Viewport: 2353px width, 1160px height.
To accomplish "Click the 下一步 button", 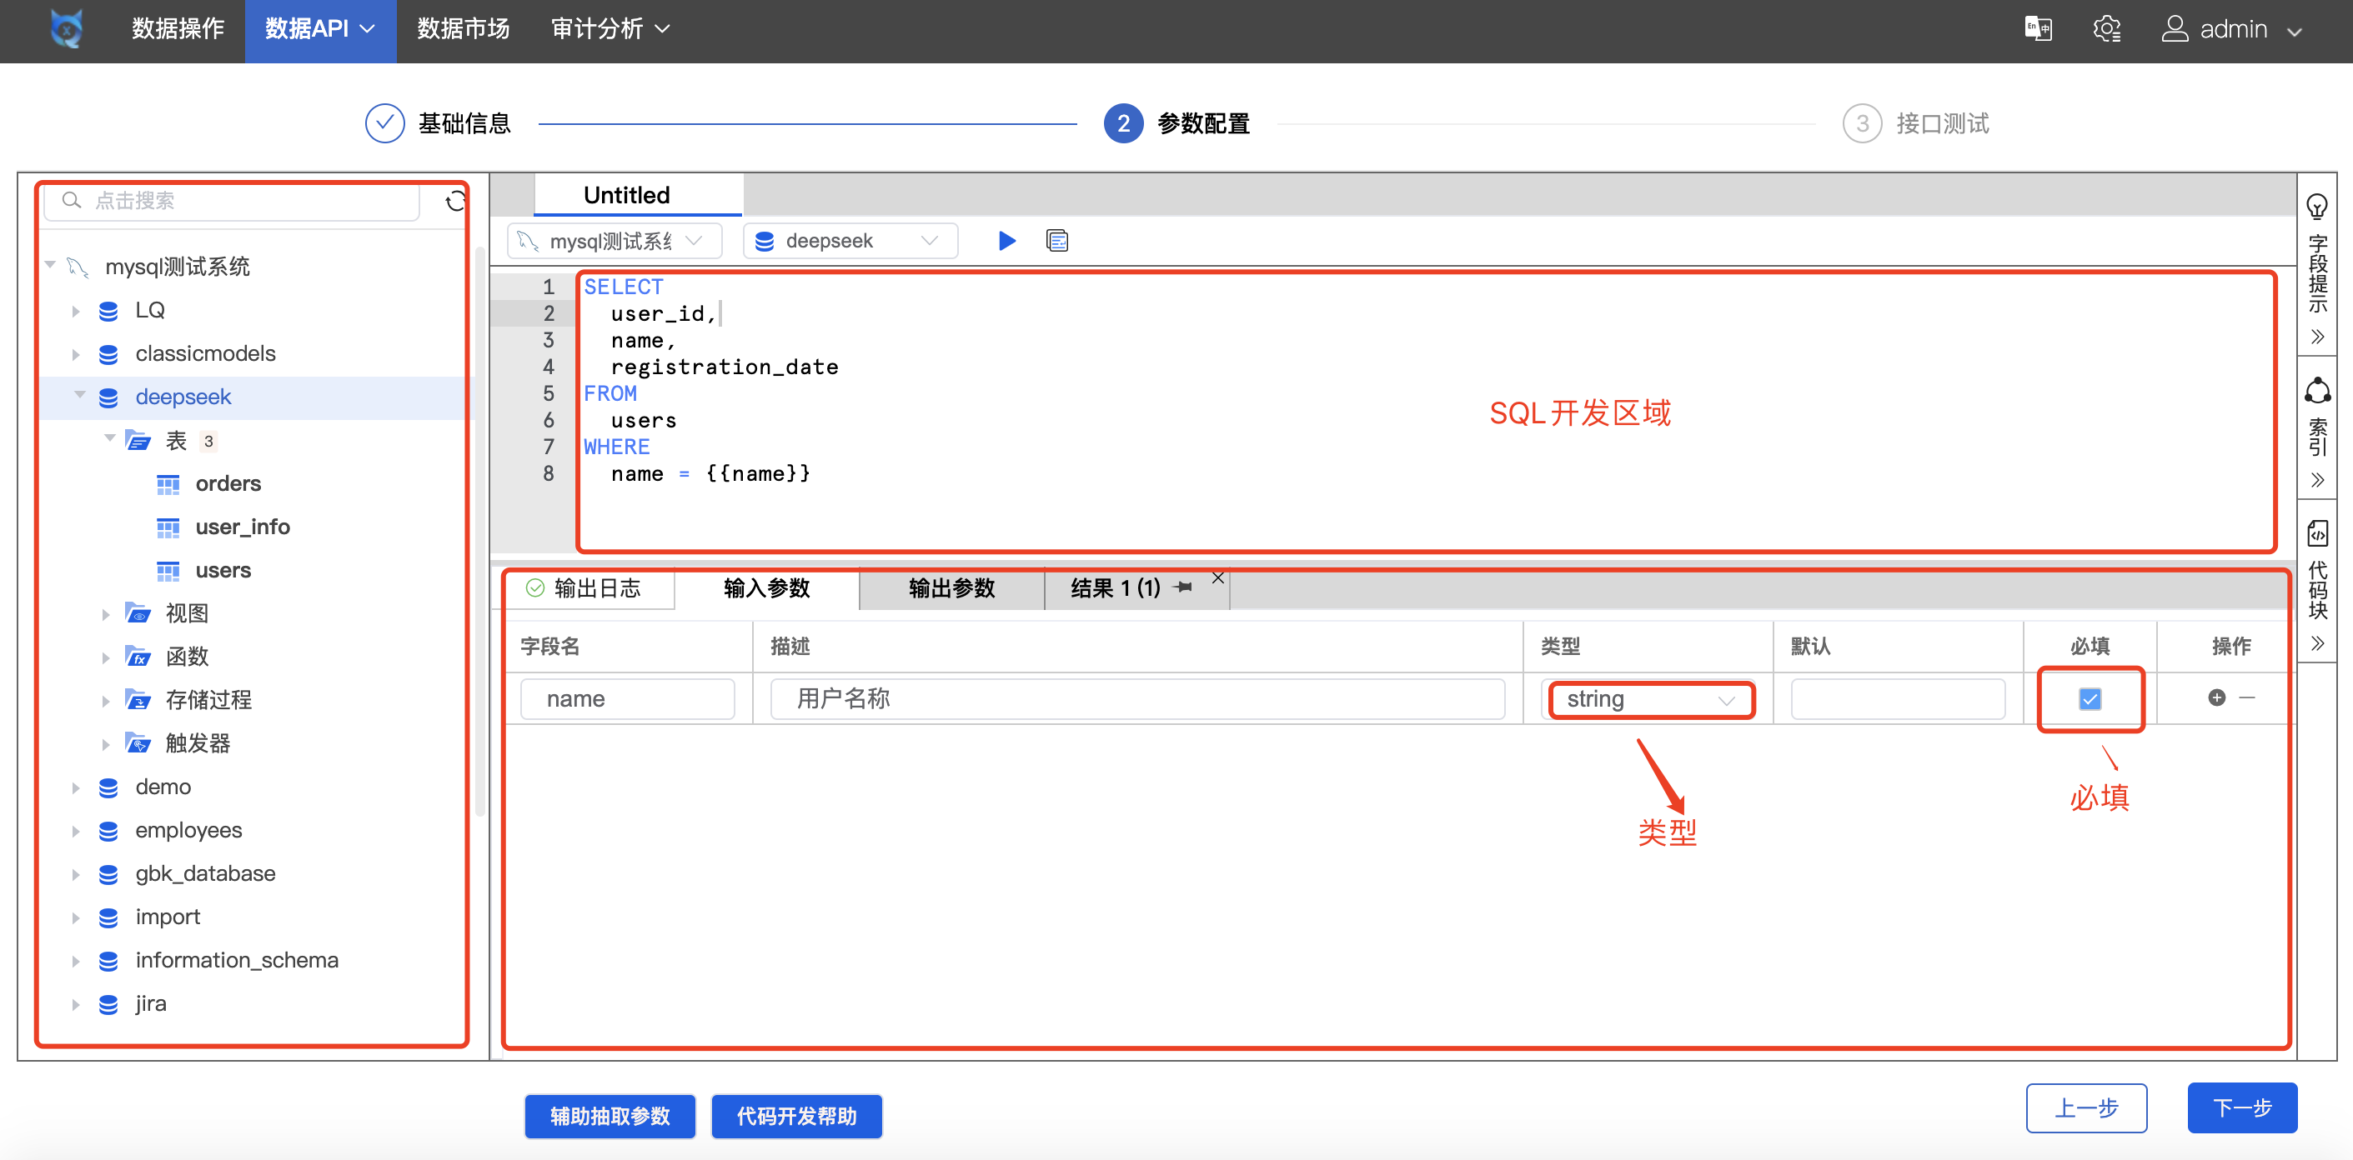I will (2240, 1108).
